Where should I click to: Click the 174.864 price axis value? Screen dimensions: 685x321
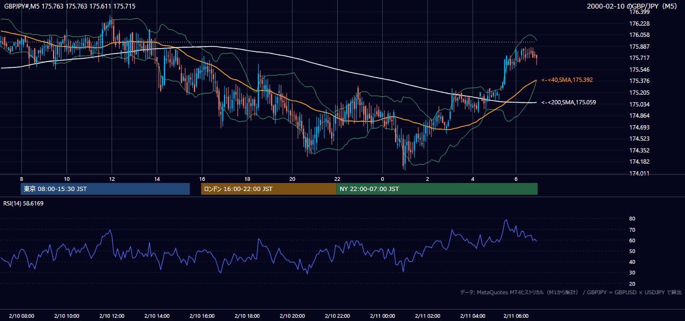pyautogui.click(x=639, y=116)
